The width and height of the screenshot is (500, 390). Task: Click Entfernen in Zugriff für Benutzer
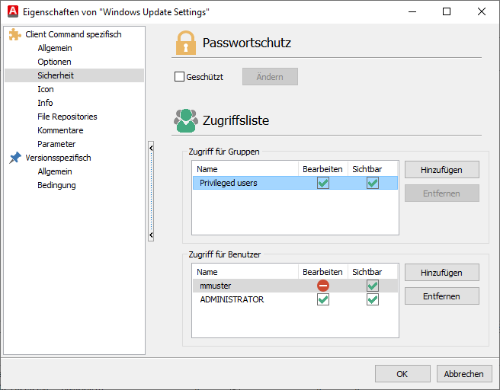tap(441, 296)
